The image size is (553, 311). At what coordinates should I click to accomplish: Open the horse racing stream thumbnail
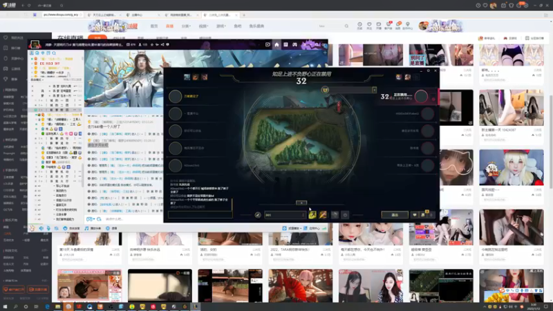[x=230, y=285]
